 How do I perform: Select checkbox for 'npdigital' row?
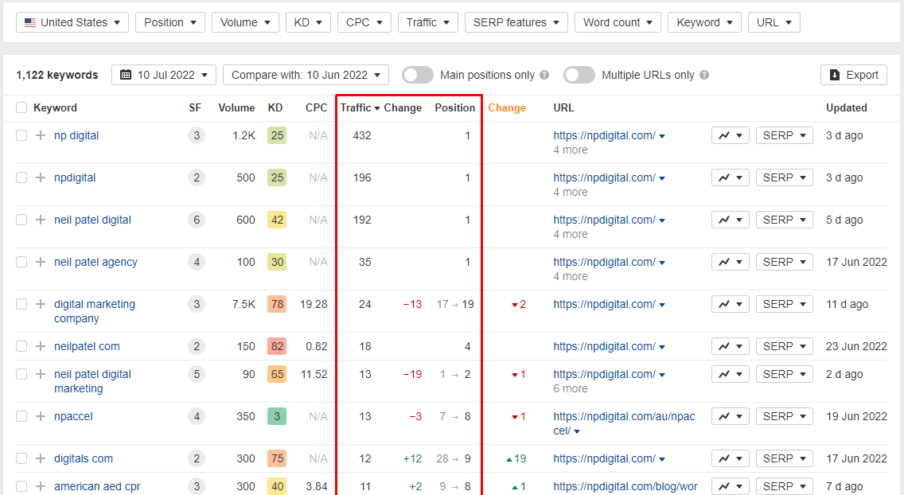21,177
